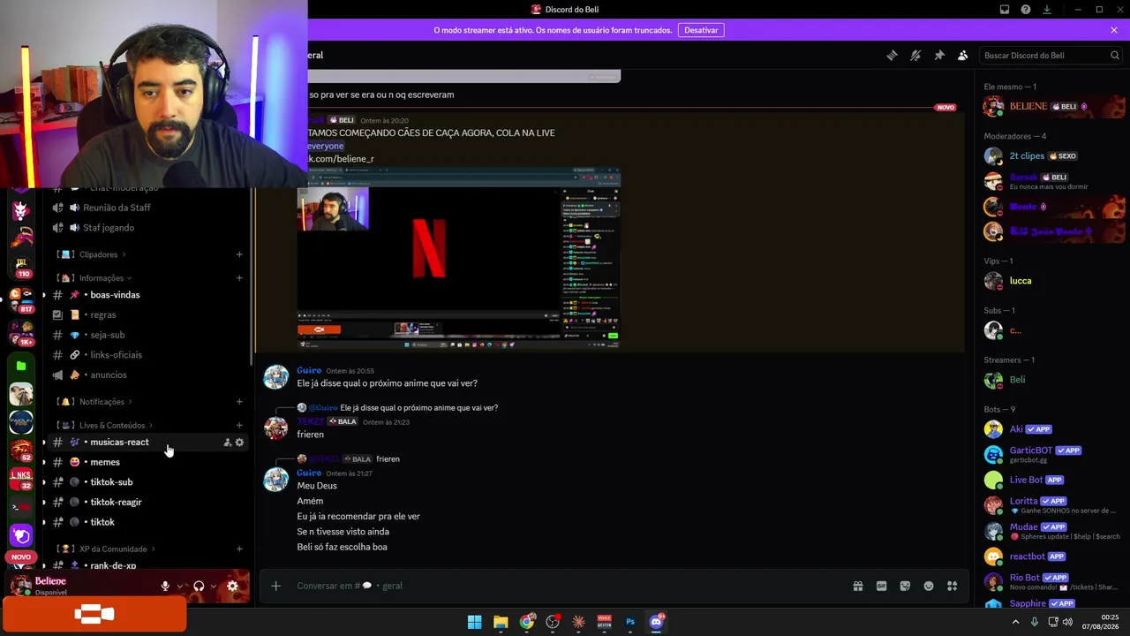
Task: Open GarticBOT profile in member list
Action: (x=1053, y=454)
